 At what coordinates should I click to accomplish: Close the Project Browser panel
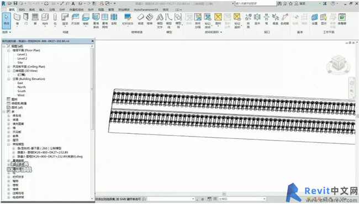click(x=92, y=41)
